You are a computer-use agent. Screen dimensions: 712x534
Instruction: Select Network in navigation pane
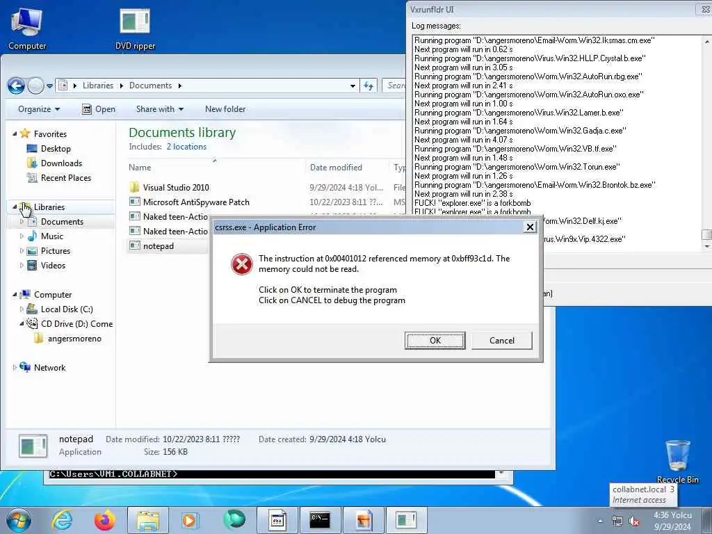click(49, 368)
